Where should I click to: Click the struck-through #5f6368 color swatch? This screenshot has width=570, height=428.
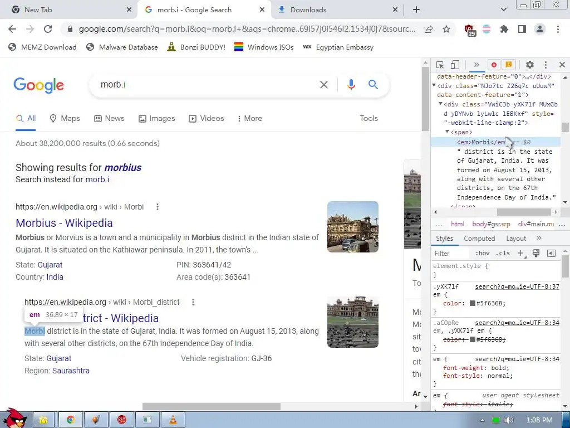[472, 339]
